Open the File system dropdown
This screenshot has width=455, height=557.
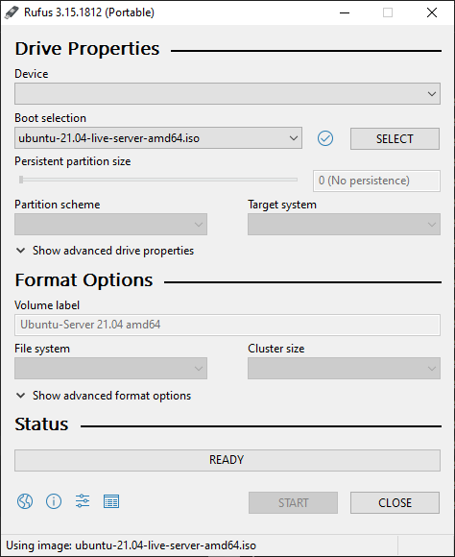point(110,369)
